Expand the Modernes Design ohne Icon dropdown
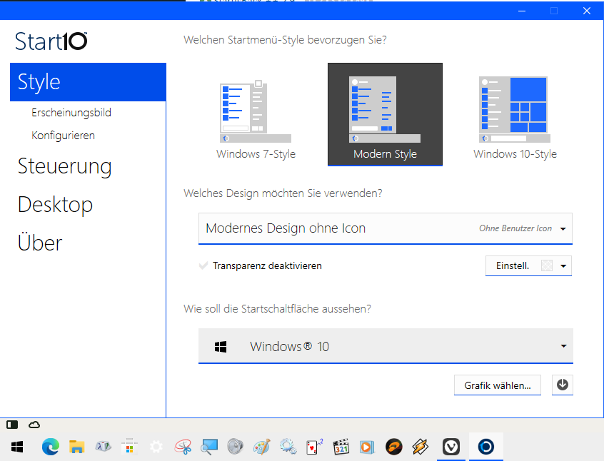 point(386,228)
